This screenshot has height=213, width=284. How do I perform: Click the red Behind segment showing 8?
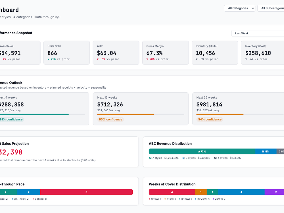coord(86,192)
